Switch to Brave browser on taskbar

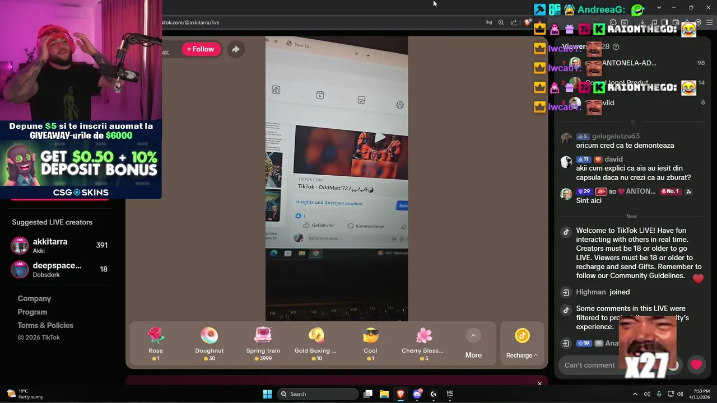pyautogui.click(x=401, y=394)
